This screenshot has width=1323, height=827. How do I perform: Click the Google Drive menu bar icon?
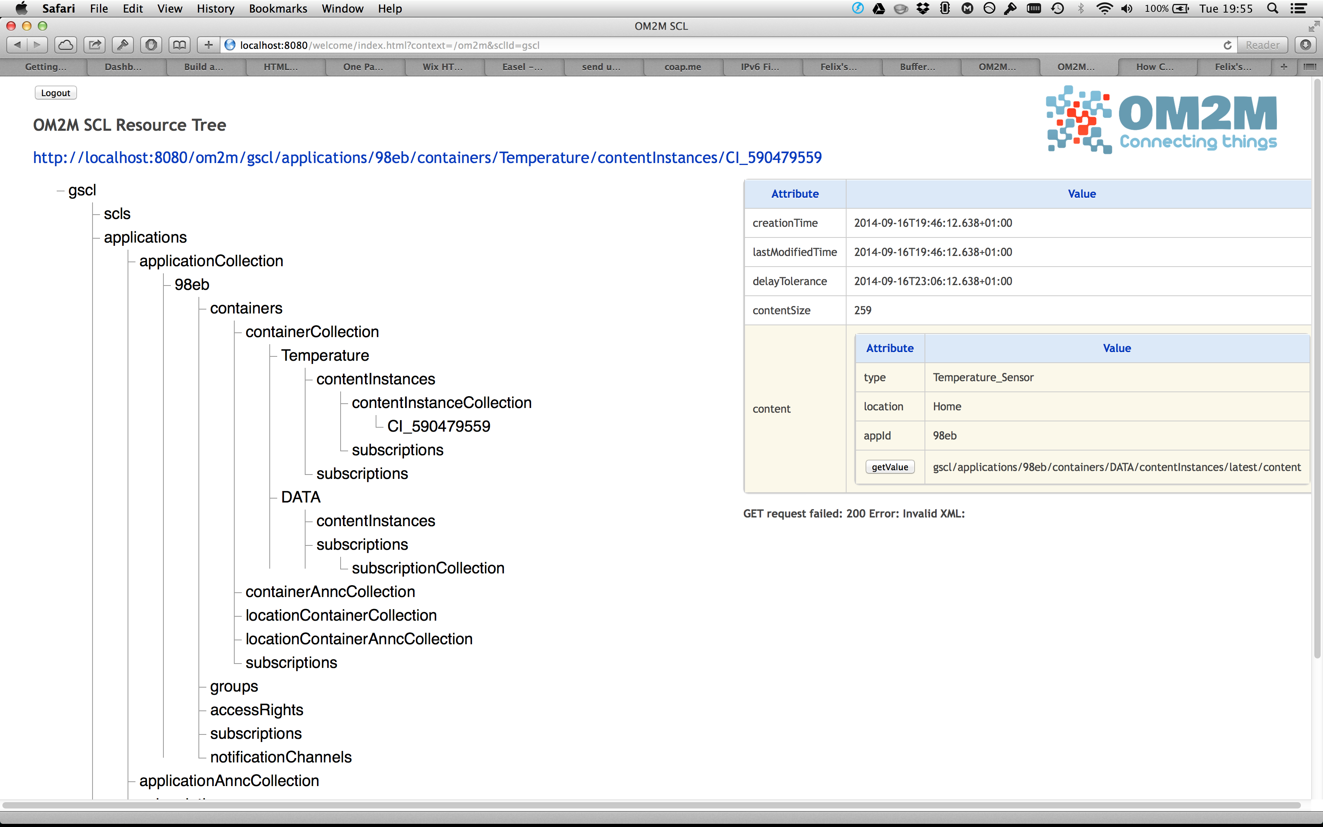(878, 8)
